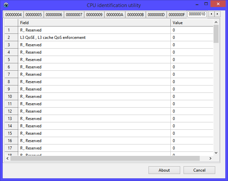Click the 'R , Reserved' cell in row 12
This screenshot has height=181, width=228.
(x=94, y=111)
